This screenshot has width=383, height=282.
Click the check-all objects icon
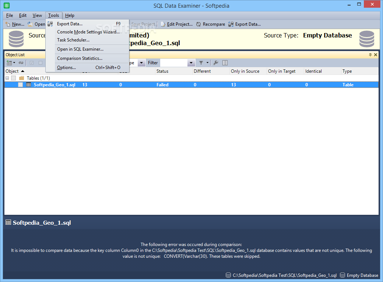[32, 63]
